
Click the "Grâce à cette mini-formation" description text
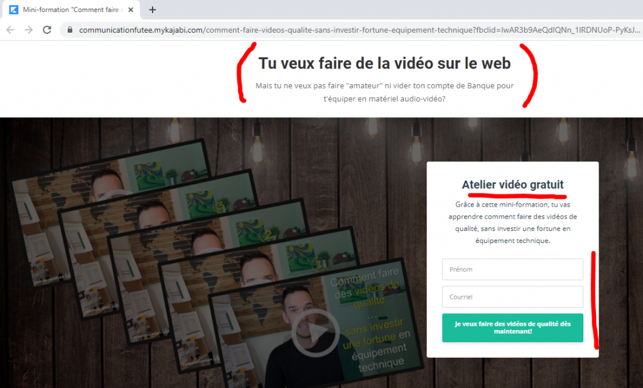[x=512, y=222]
